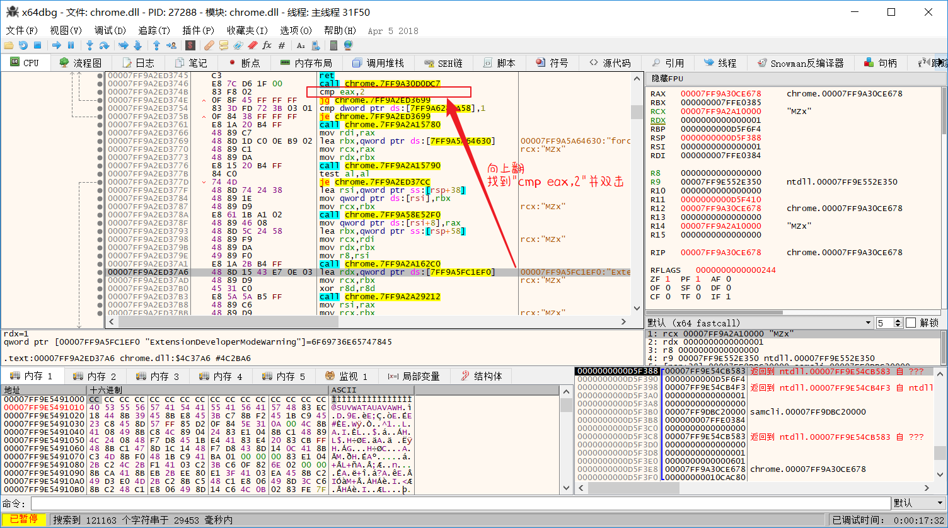Click the globe icon in toolbar

coord(348,45)
